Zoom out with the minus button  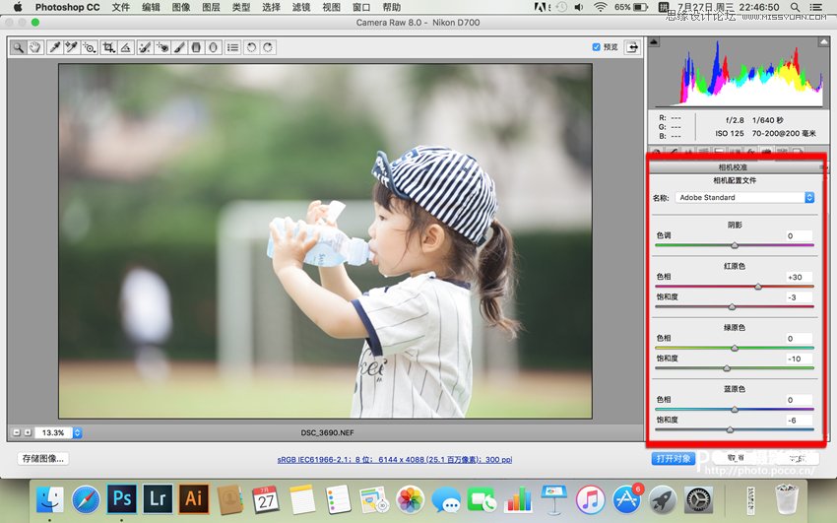16,432
